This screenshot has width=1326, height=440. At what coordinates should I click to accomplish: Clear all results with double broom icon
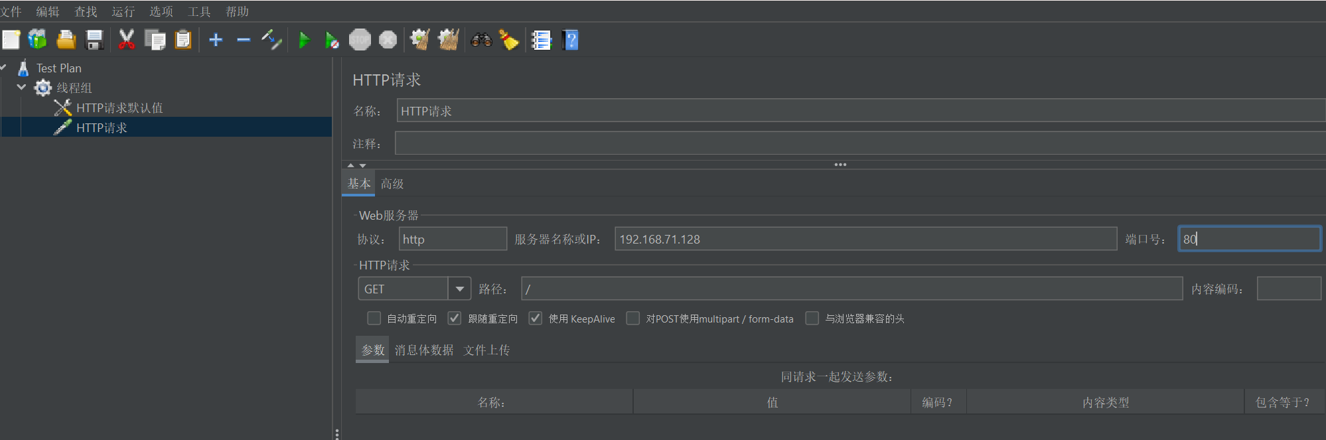(449, 40)
